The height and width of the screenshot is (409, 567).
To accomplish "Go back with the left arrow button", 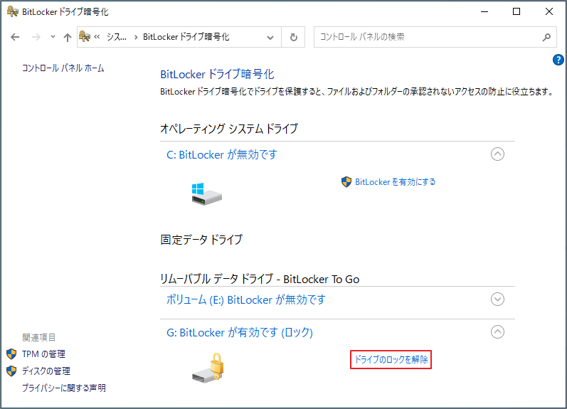I will click(x=15, y=37).
